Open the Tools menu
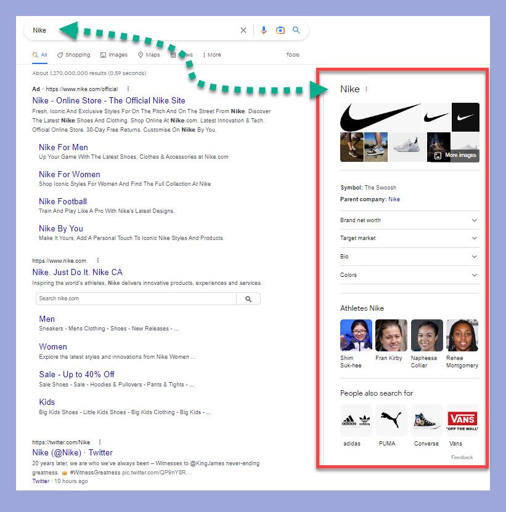The width and height of the screenshot is (506, 512). [x=292, y=55]
